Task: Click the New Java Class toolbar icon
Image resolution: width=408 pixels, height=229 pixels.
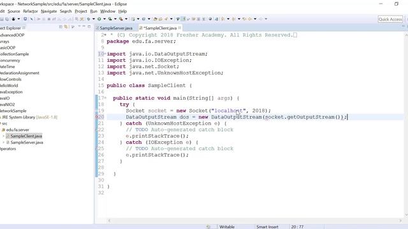Action: (x=143, y=19)
